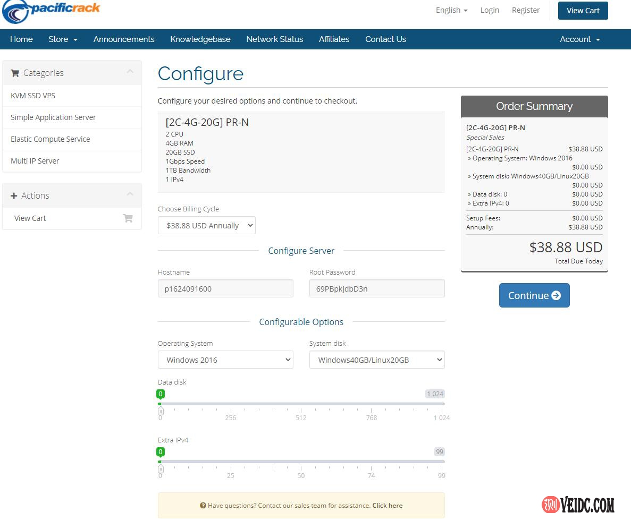
Task: Click the View Cart button in header
Action: click(x=583, y=11)
